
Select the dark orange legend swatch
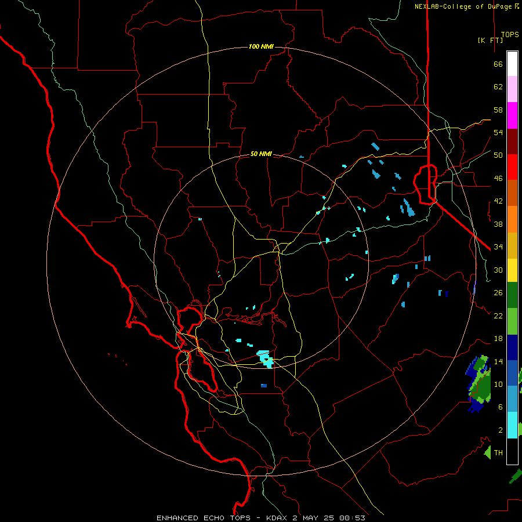coord(512,193)
